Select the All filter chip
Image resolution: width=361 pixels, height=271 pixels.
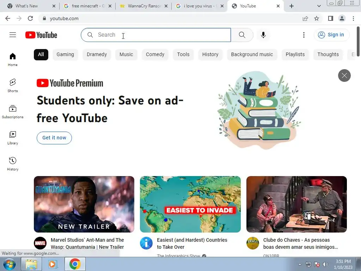pyautogui.click(x=41, y=55)
